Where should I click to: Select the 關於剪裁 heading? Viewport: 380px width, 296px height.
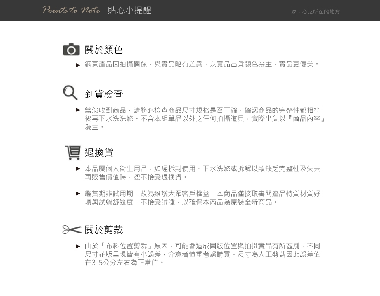coord(104,230)
